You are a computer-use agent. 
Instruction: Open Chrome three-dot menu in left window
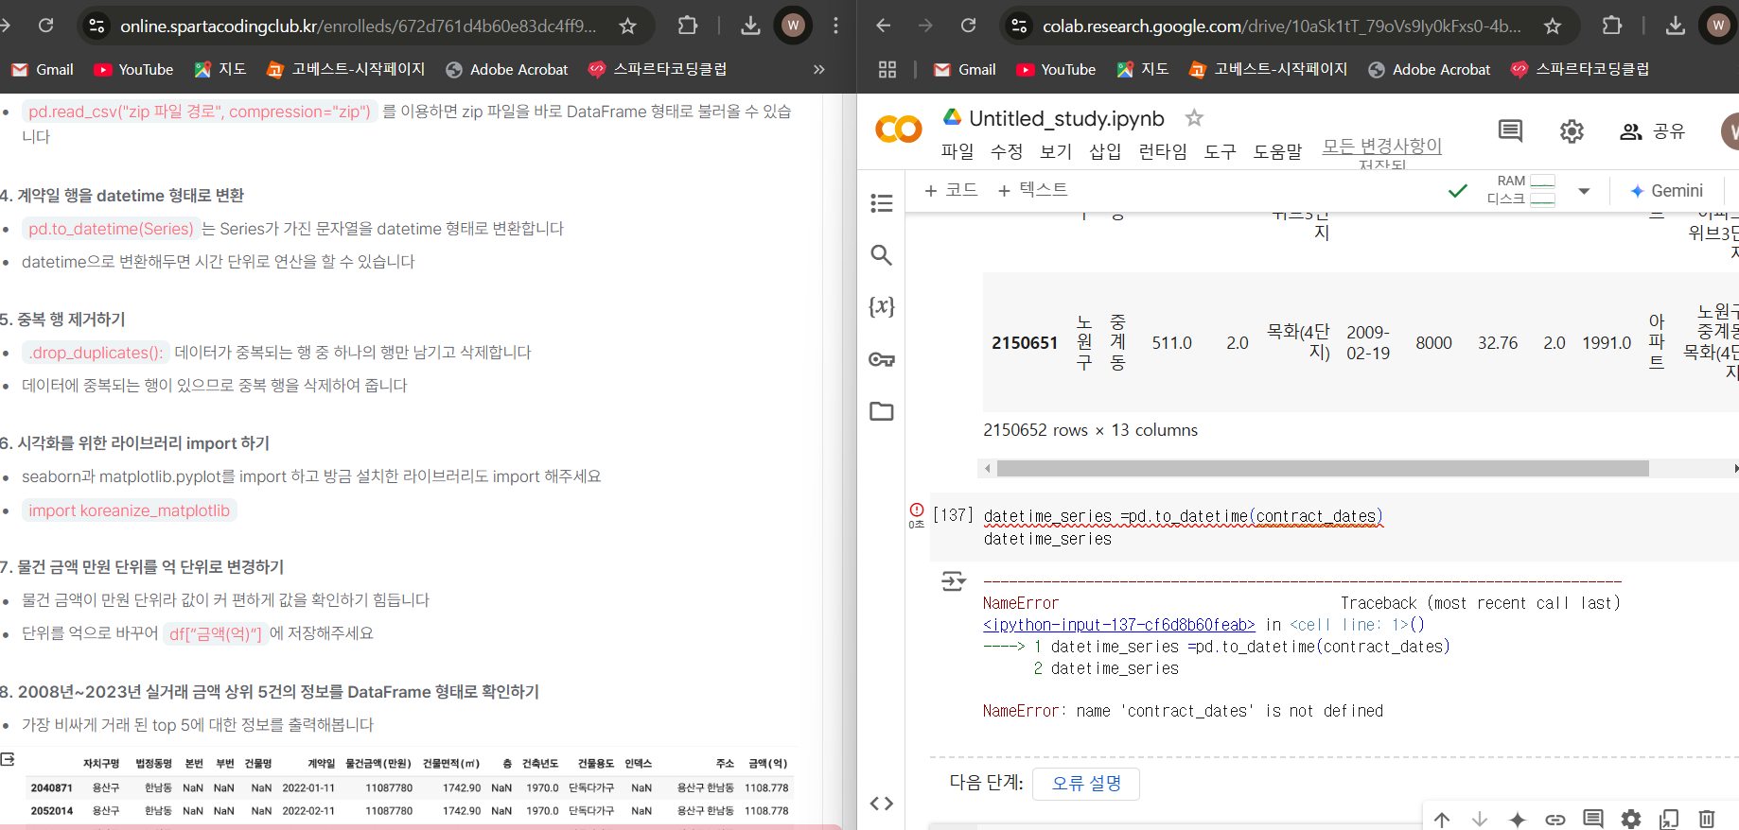pos(835,26)
